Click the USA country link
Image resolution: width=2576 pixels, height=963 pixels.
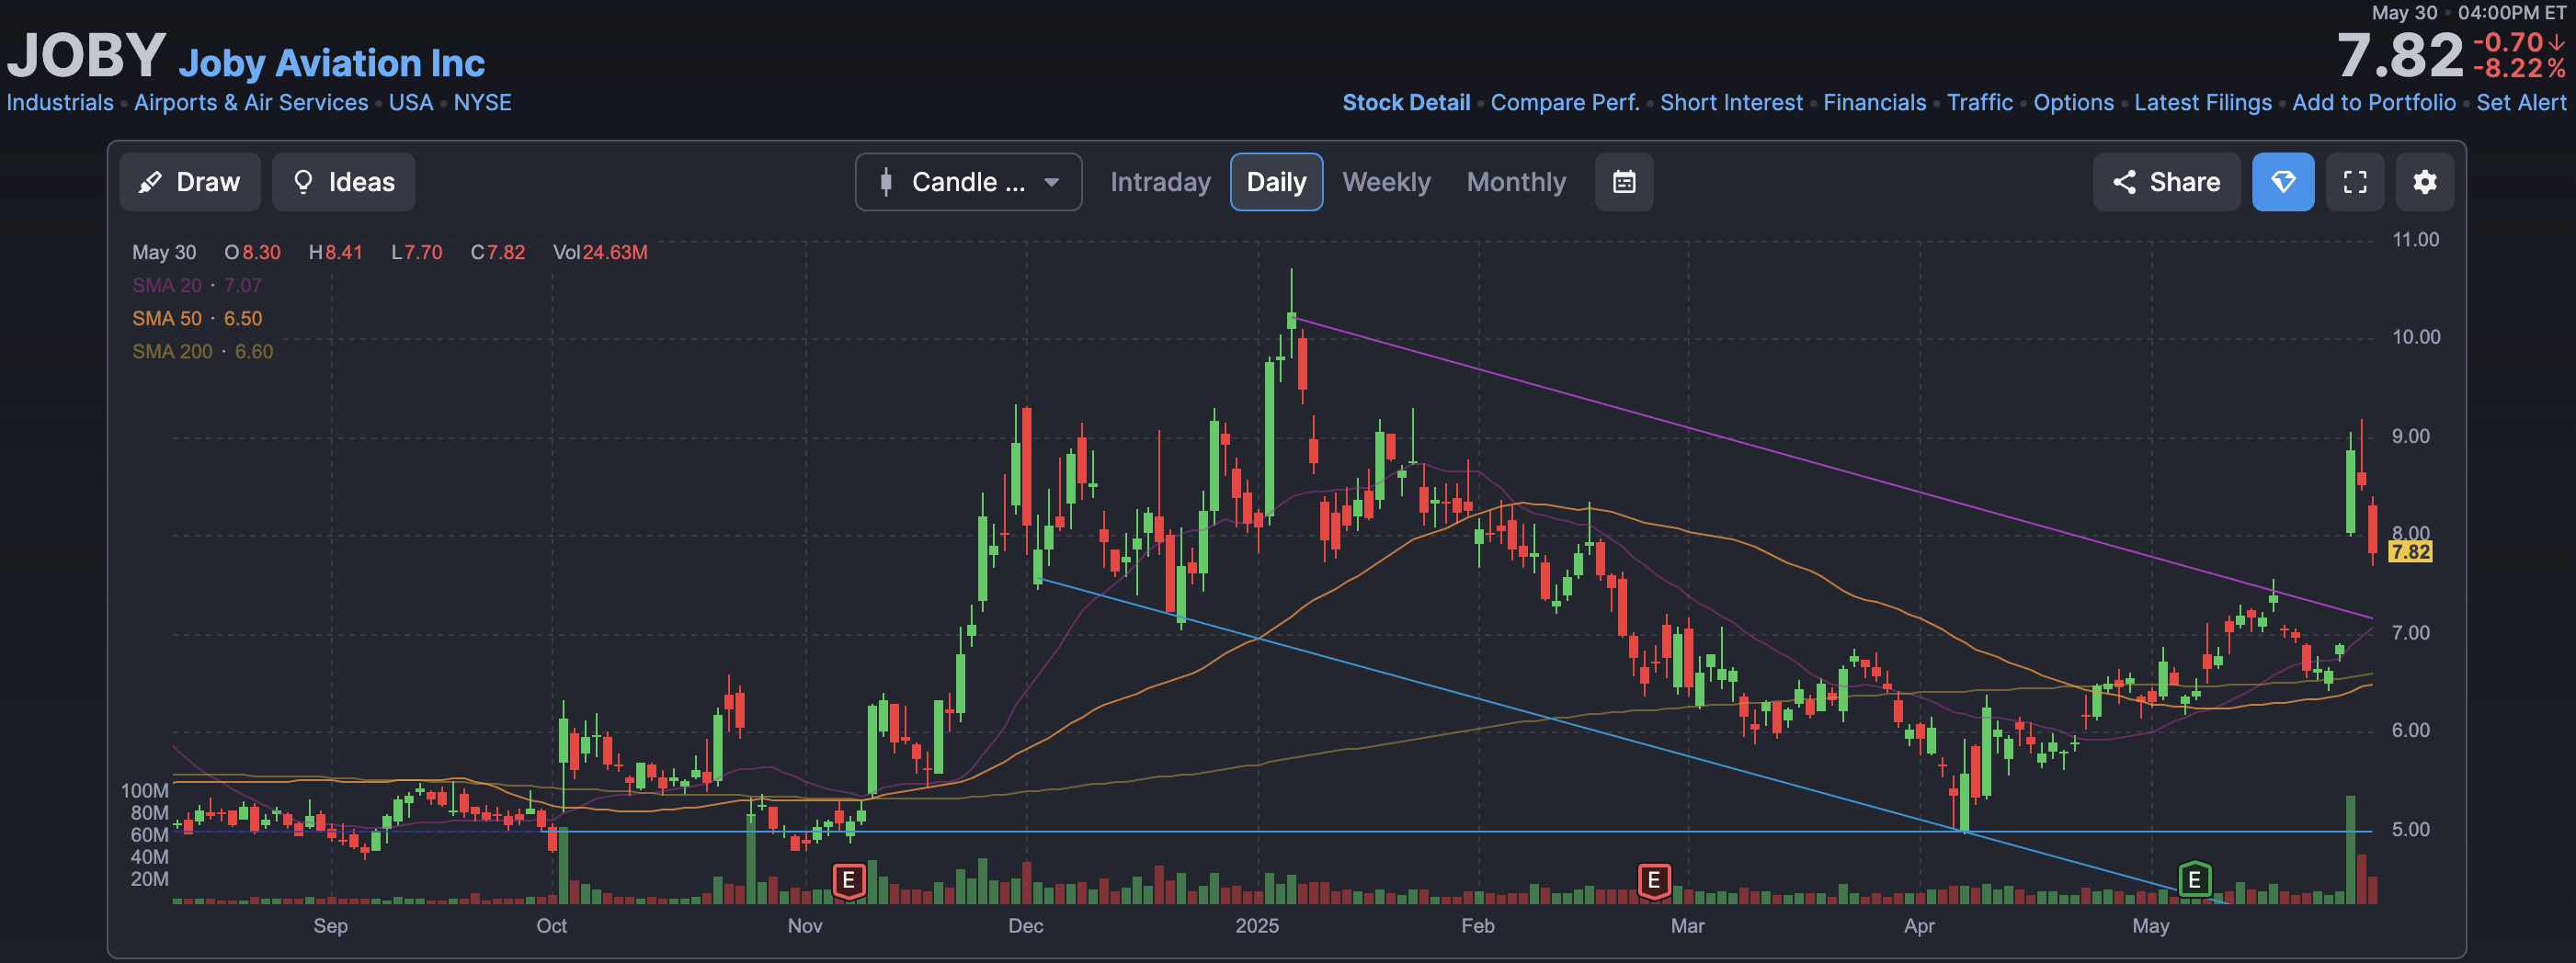point(411,103)
